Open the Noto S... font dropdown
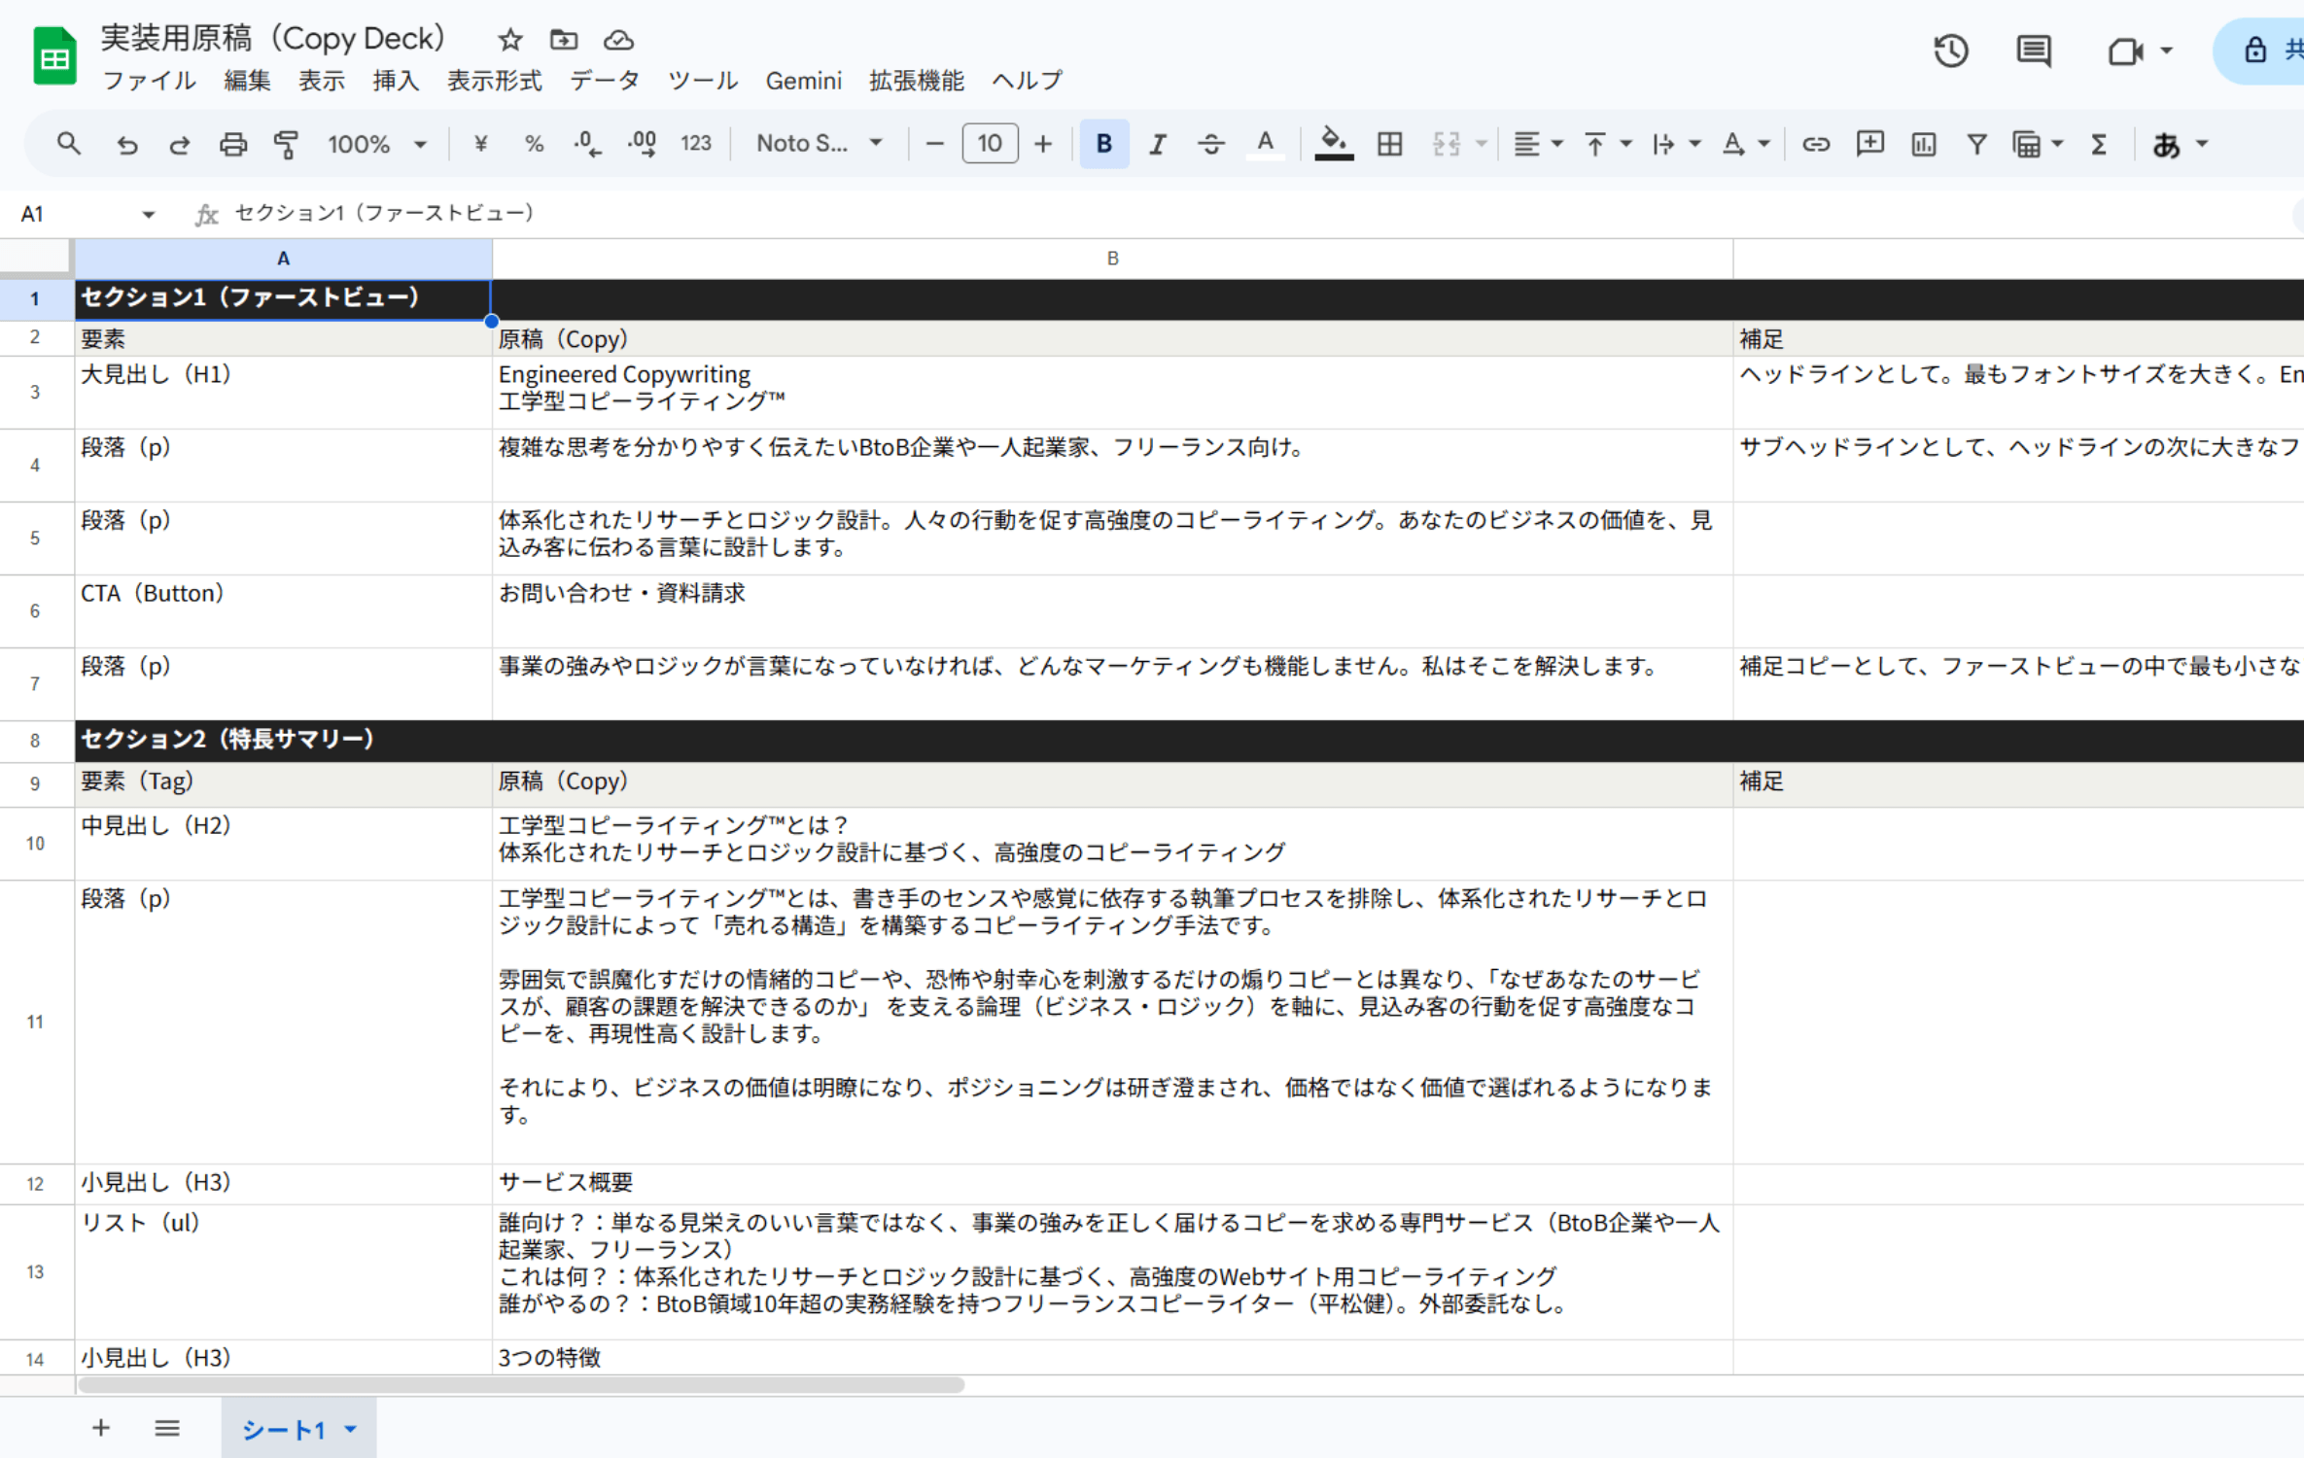 pyautogui.click(x=819, y=144)
